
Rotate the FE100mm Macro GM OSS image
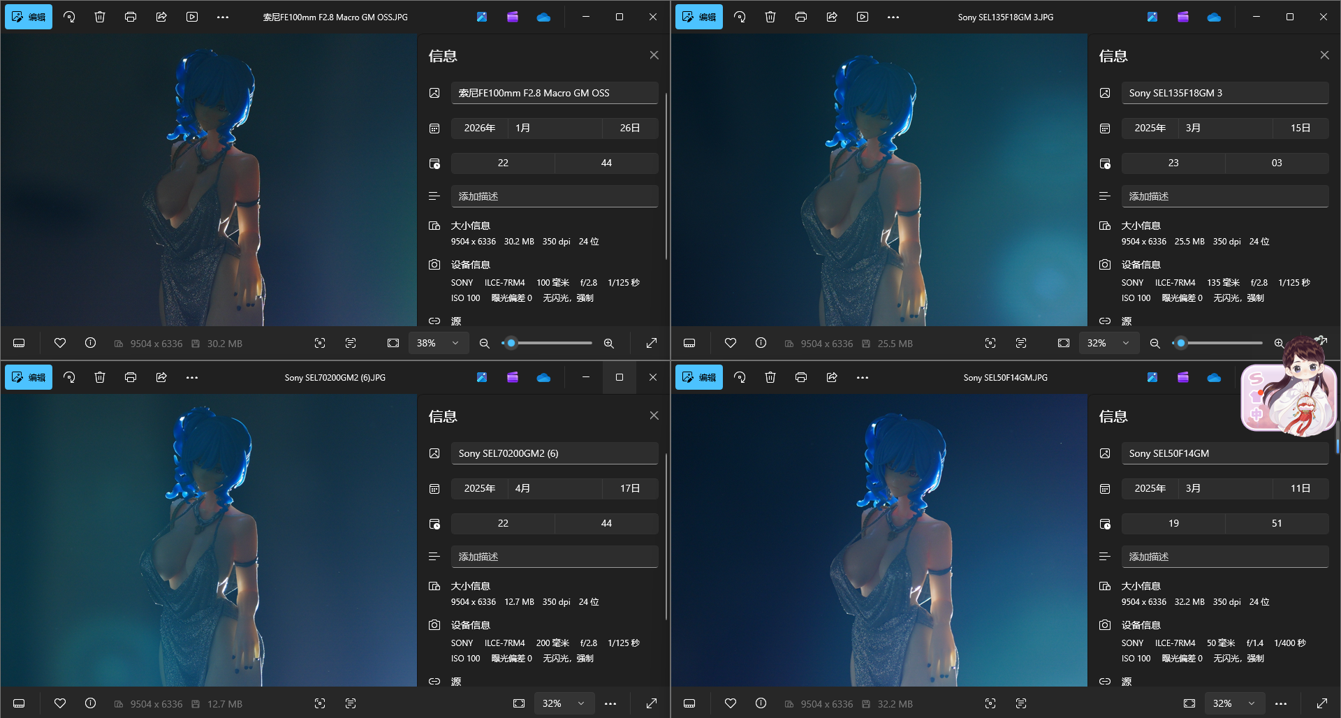(69, 17)
